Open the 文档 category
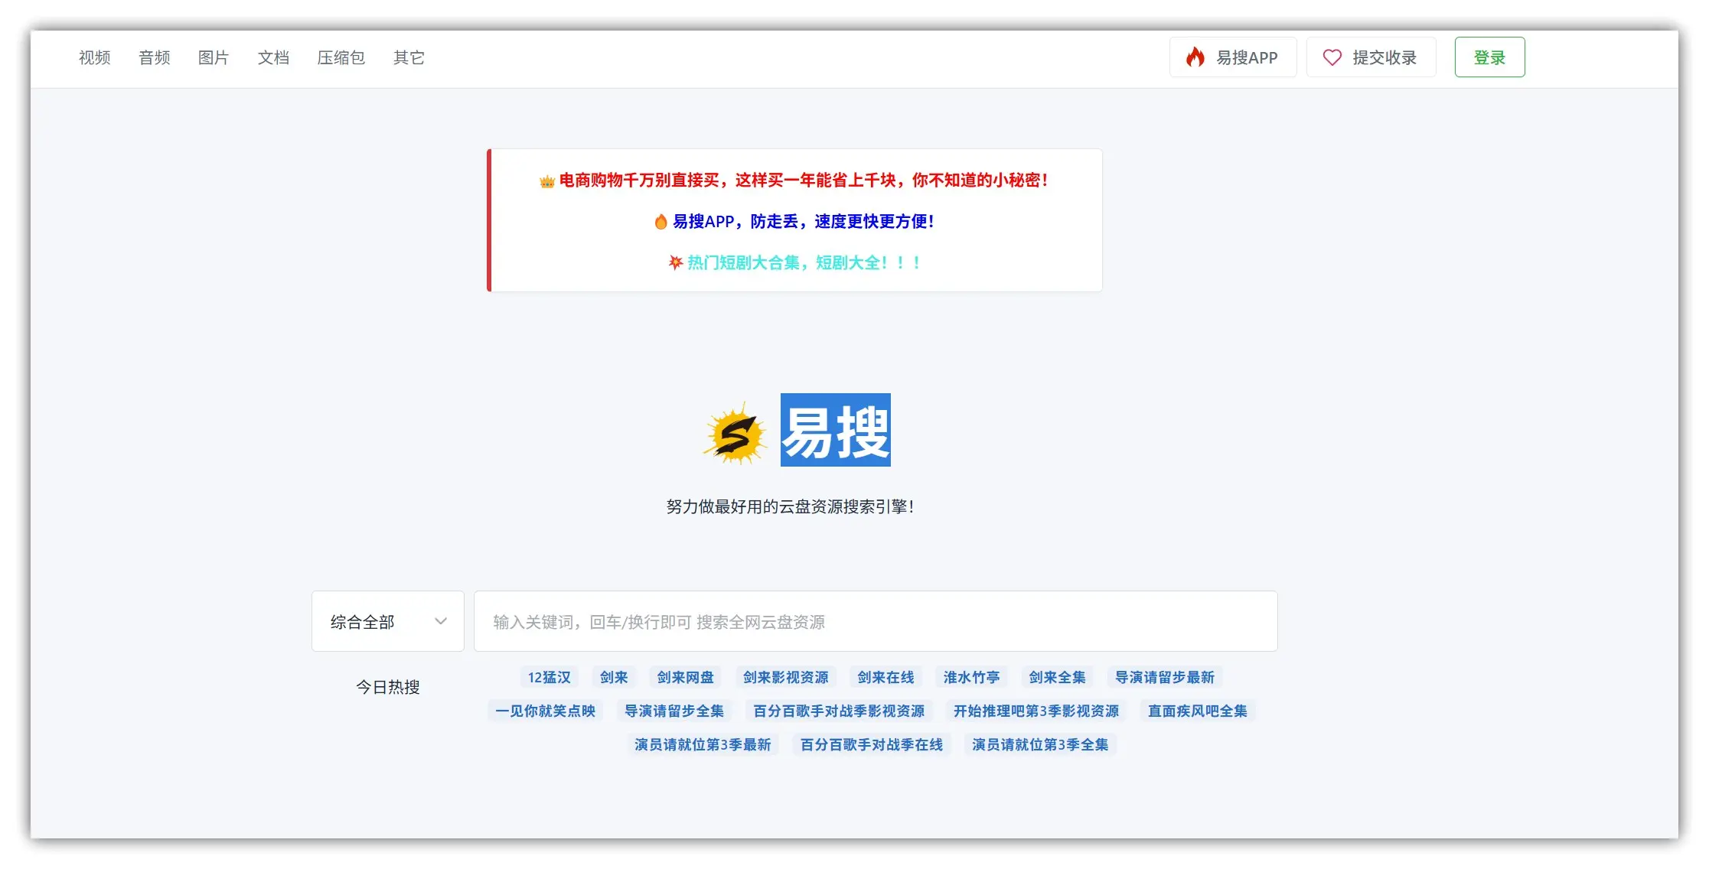 coord(273,57)
